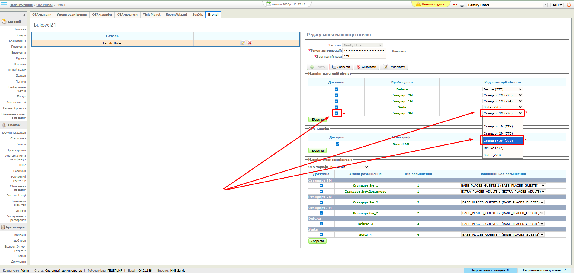Click the Зовнішній код input field

(364, 57)
